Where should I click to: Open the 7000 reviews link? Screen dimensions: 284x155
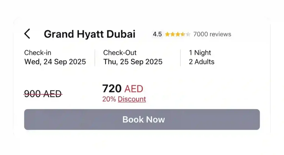pyautogui.click(x=212, y=34)
